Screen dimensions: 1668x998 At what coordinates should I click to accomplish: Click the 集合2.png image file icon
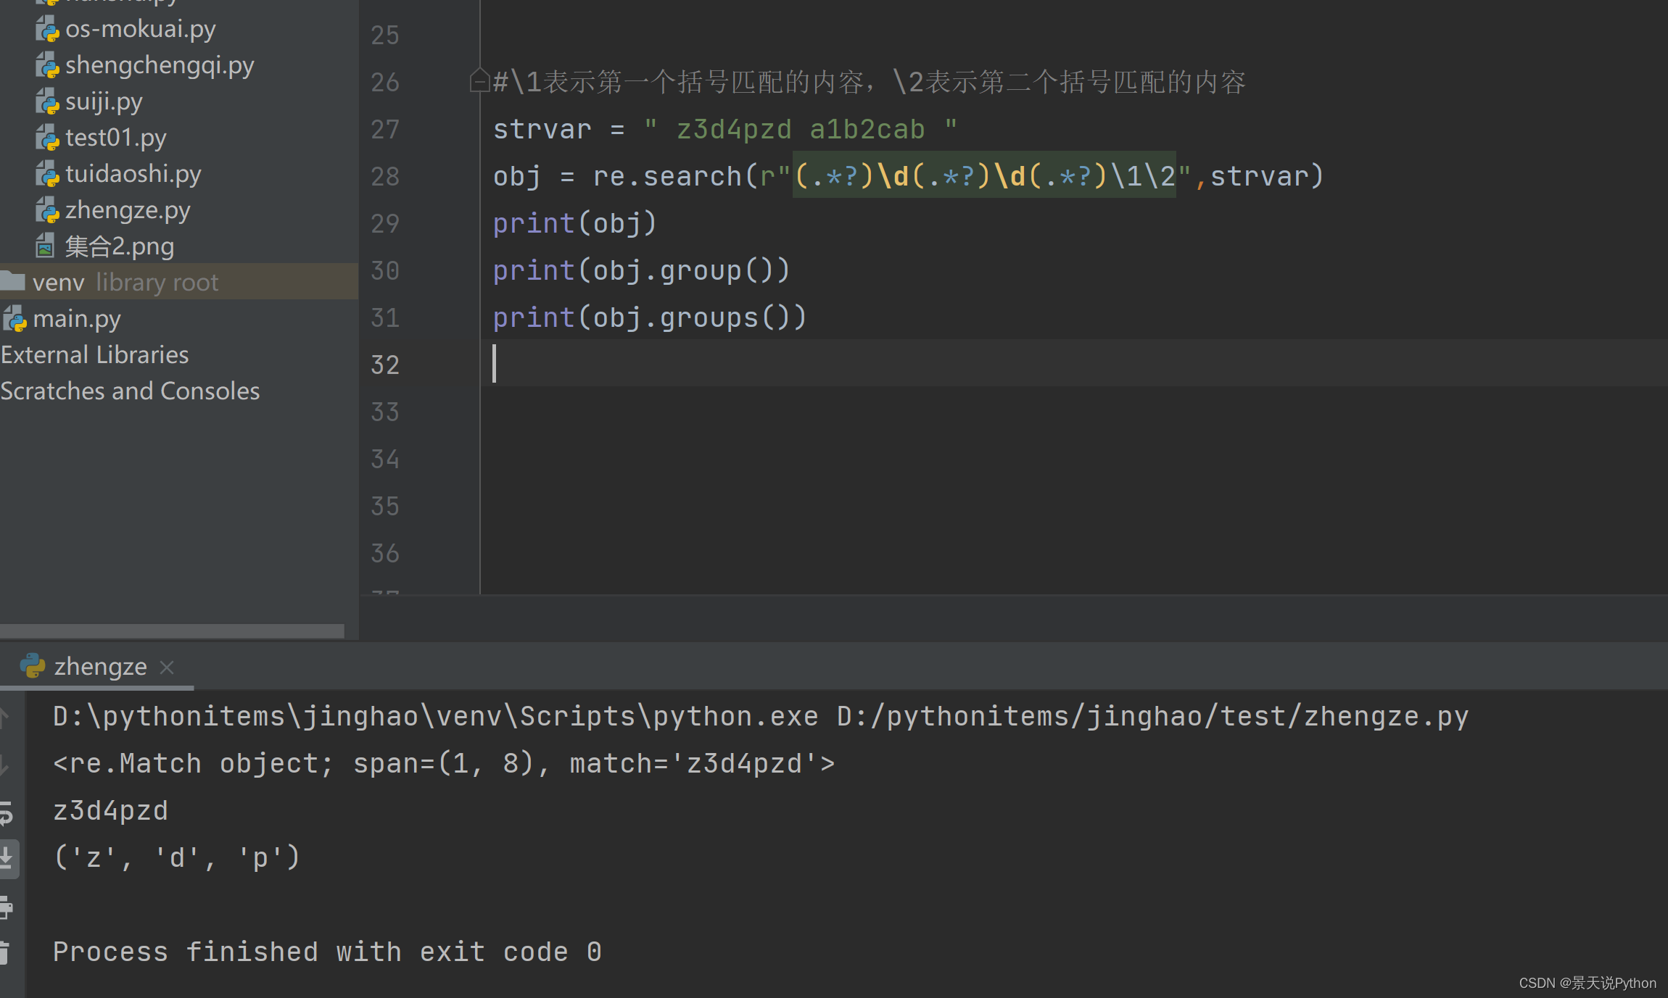pos(45,246)
